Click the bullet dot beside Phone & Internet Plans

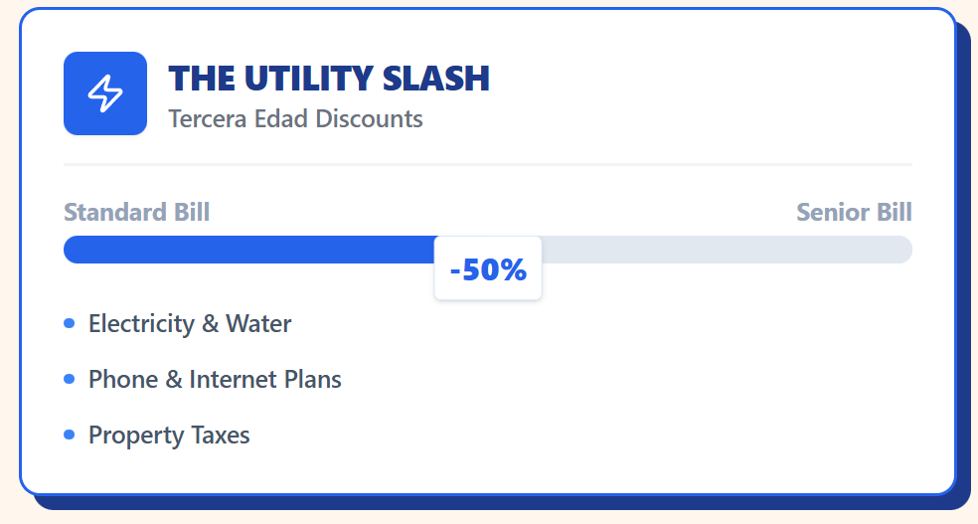tap(70, 379)
